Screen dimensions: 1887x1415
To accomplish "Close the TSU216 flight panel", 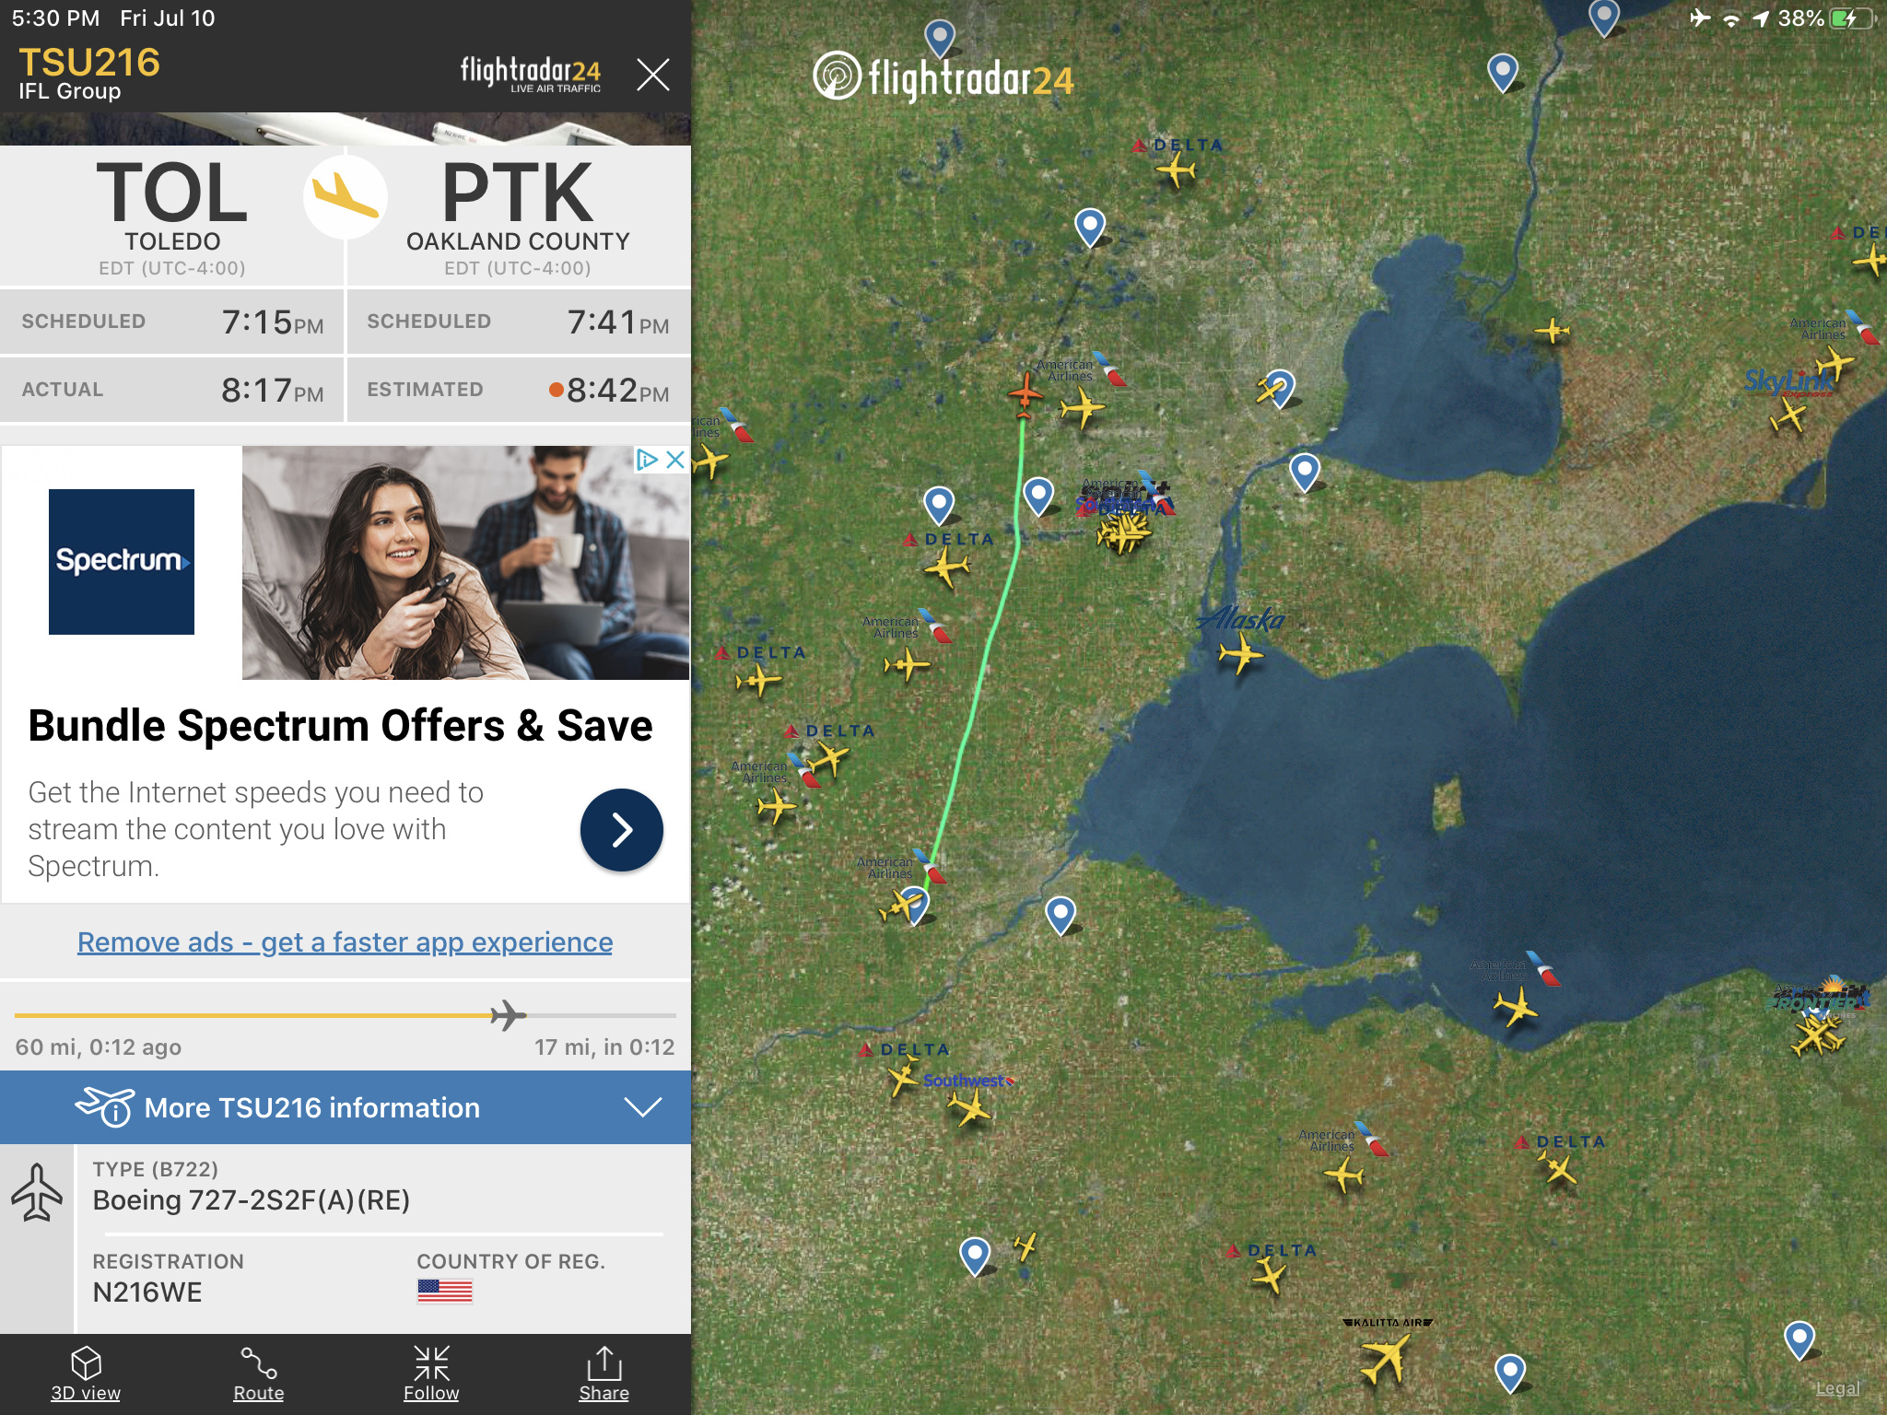I will pos(653,74).
